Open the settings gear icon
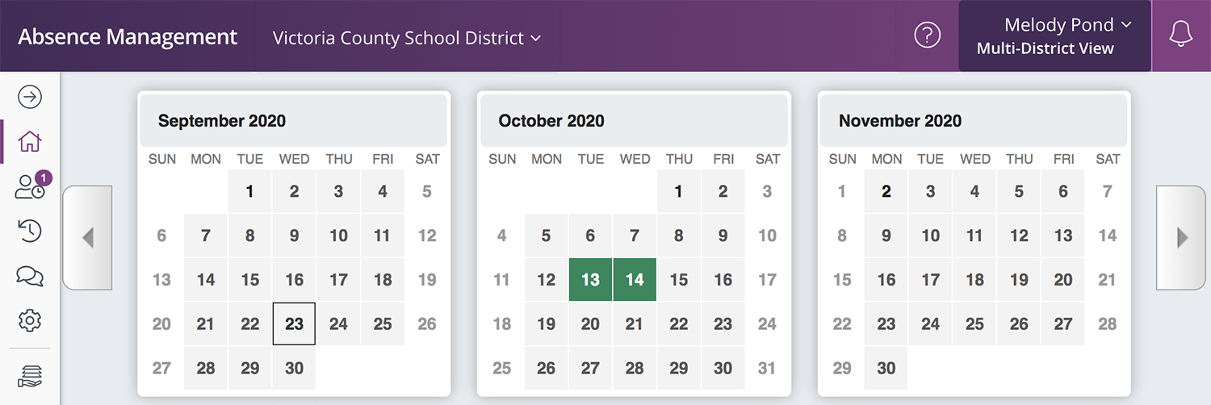1211x405 pixels. coord(30,320)
